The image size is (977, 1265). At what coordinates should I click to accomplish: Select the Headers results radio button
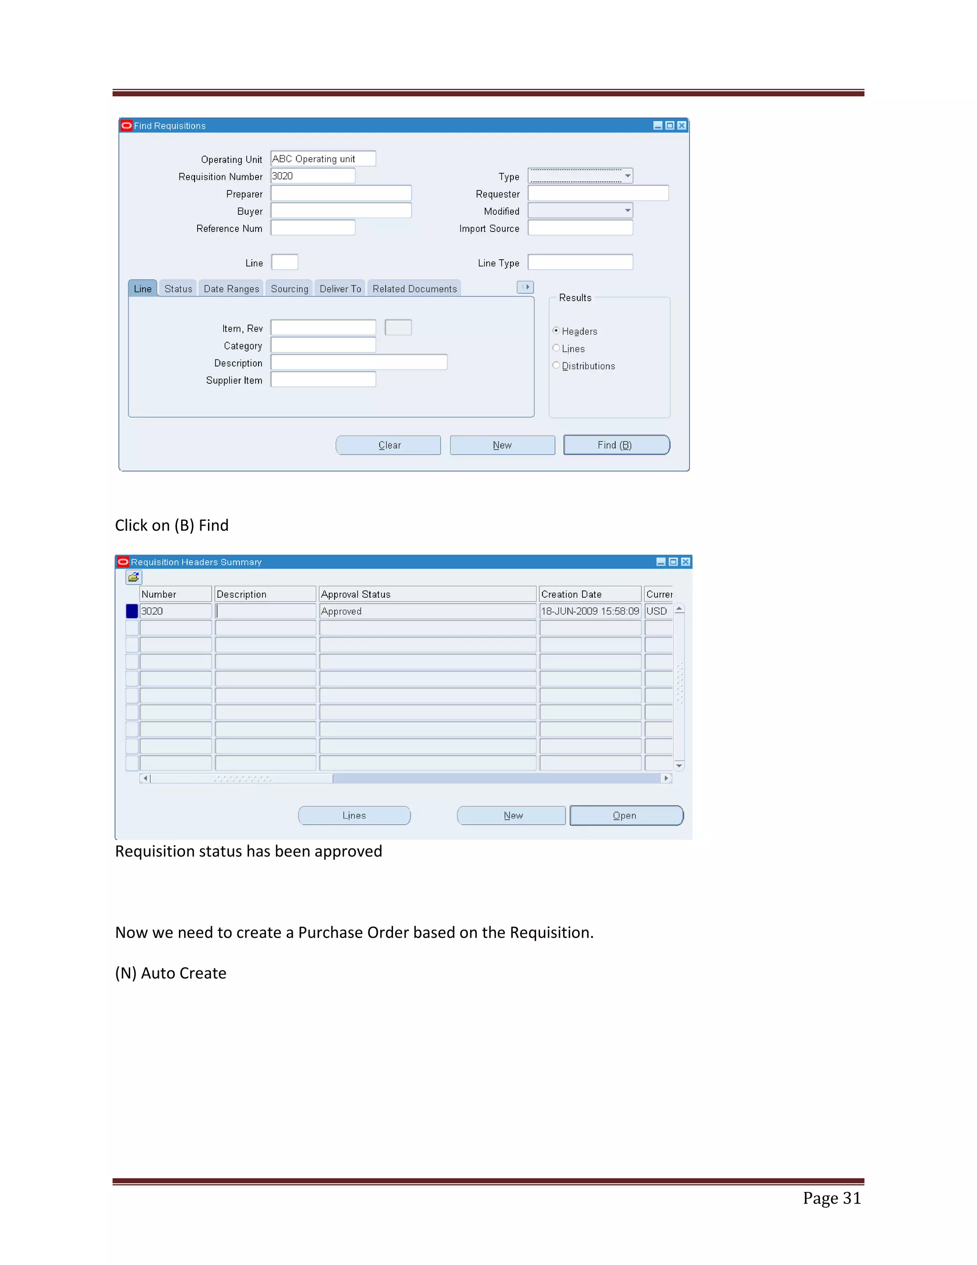click(556, 330)
